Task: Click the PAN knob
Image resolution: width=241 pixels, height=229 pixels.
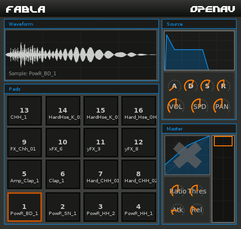Action: coord(222,107)
